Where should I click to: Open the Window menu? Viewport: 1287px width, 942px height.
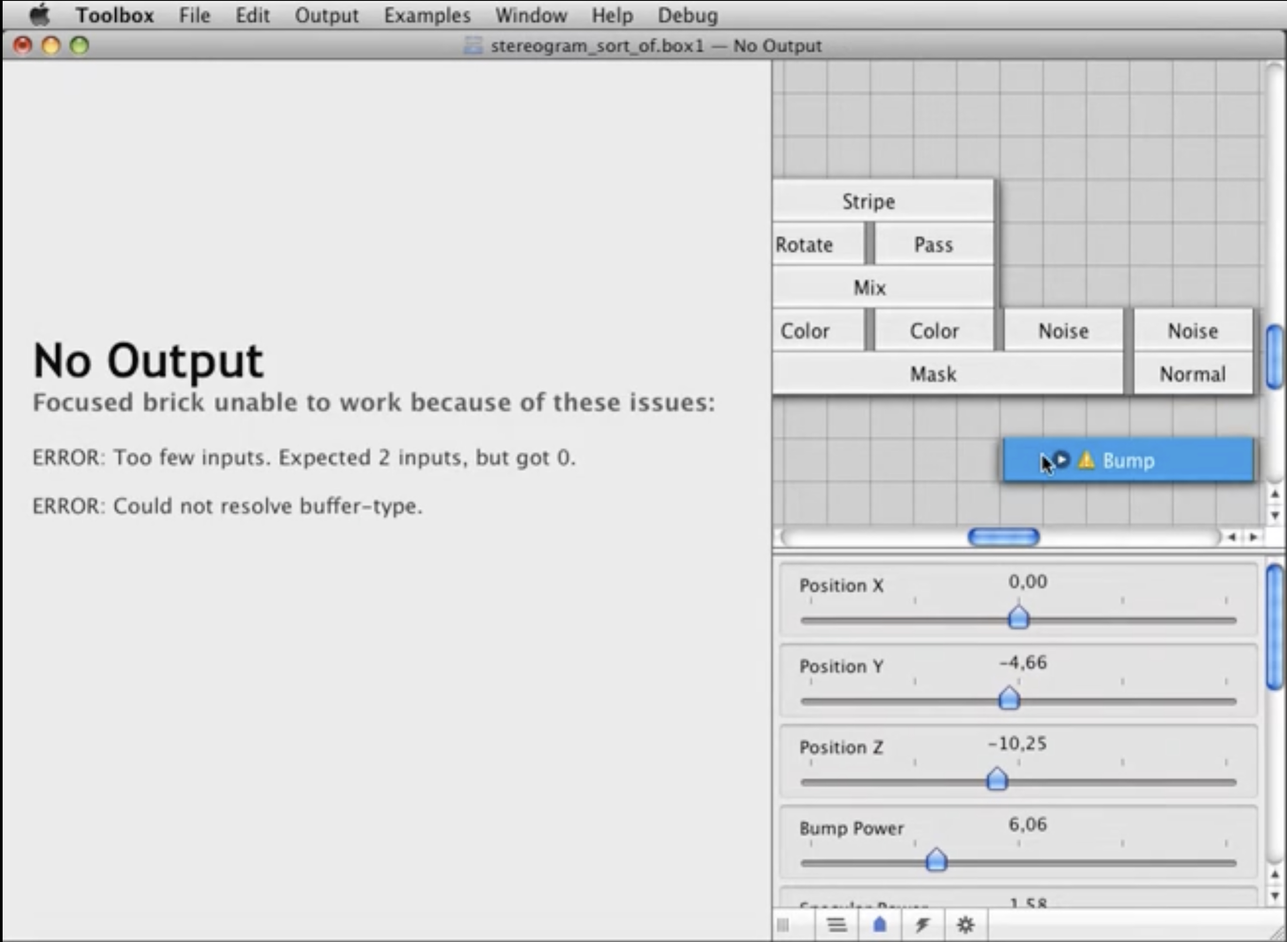click(531, 15)
